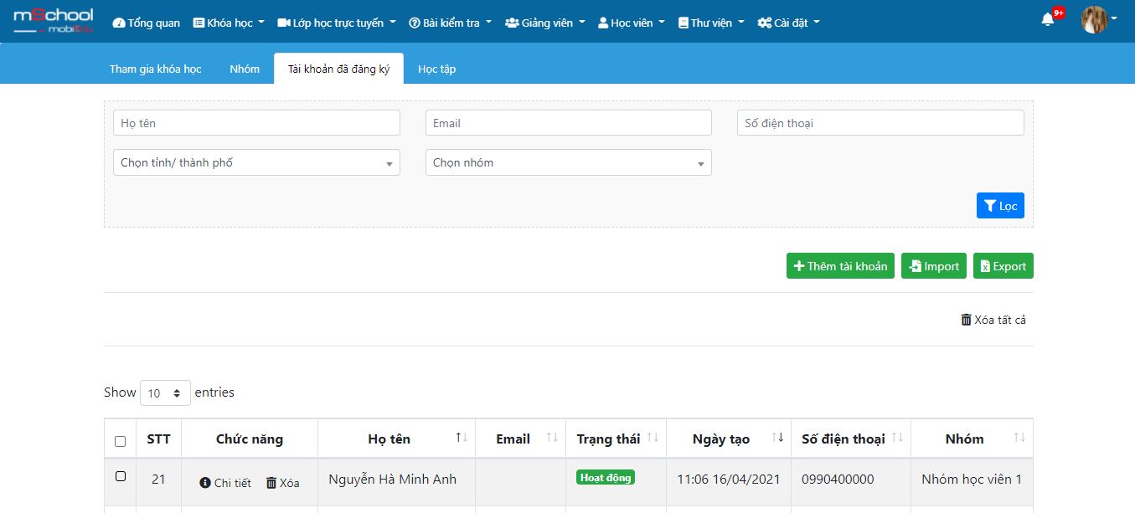Click phone number 0990400000
Image resolution: width=1135 pixels, height=513 pixels.
tap(838, 480)
